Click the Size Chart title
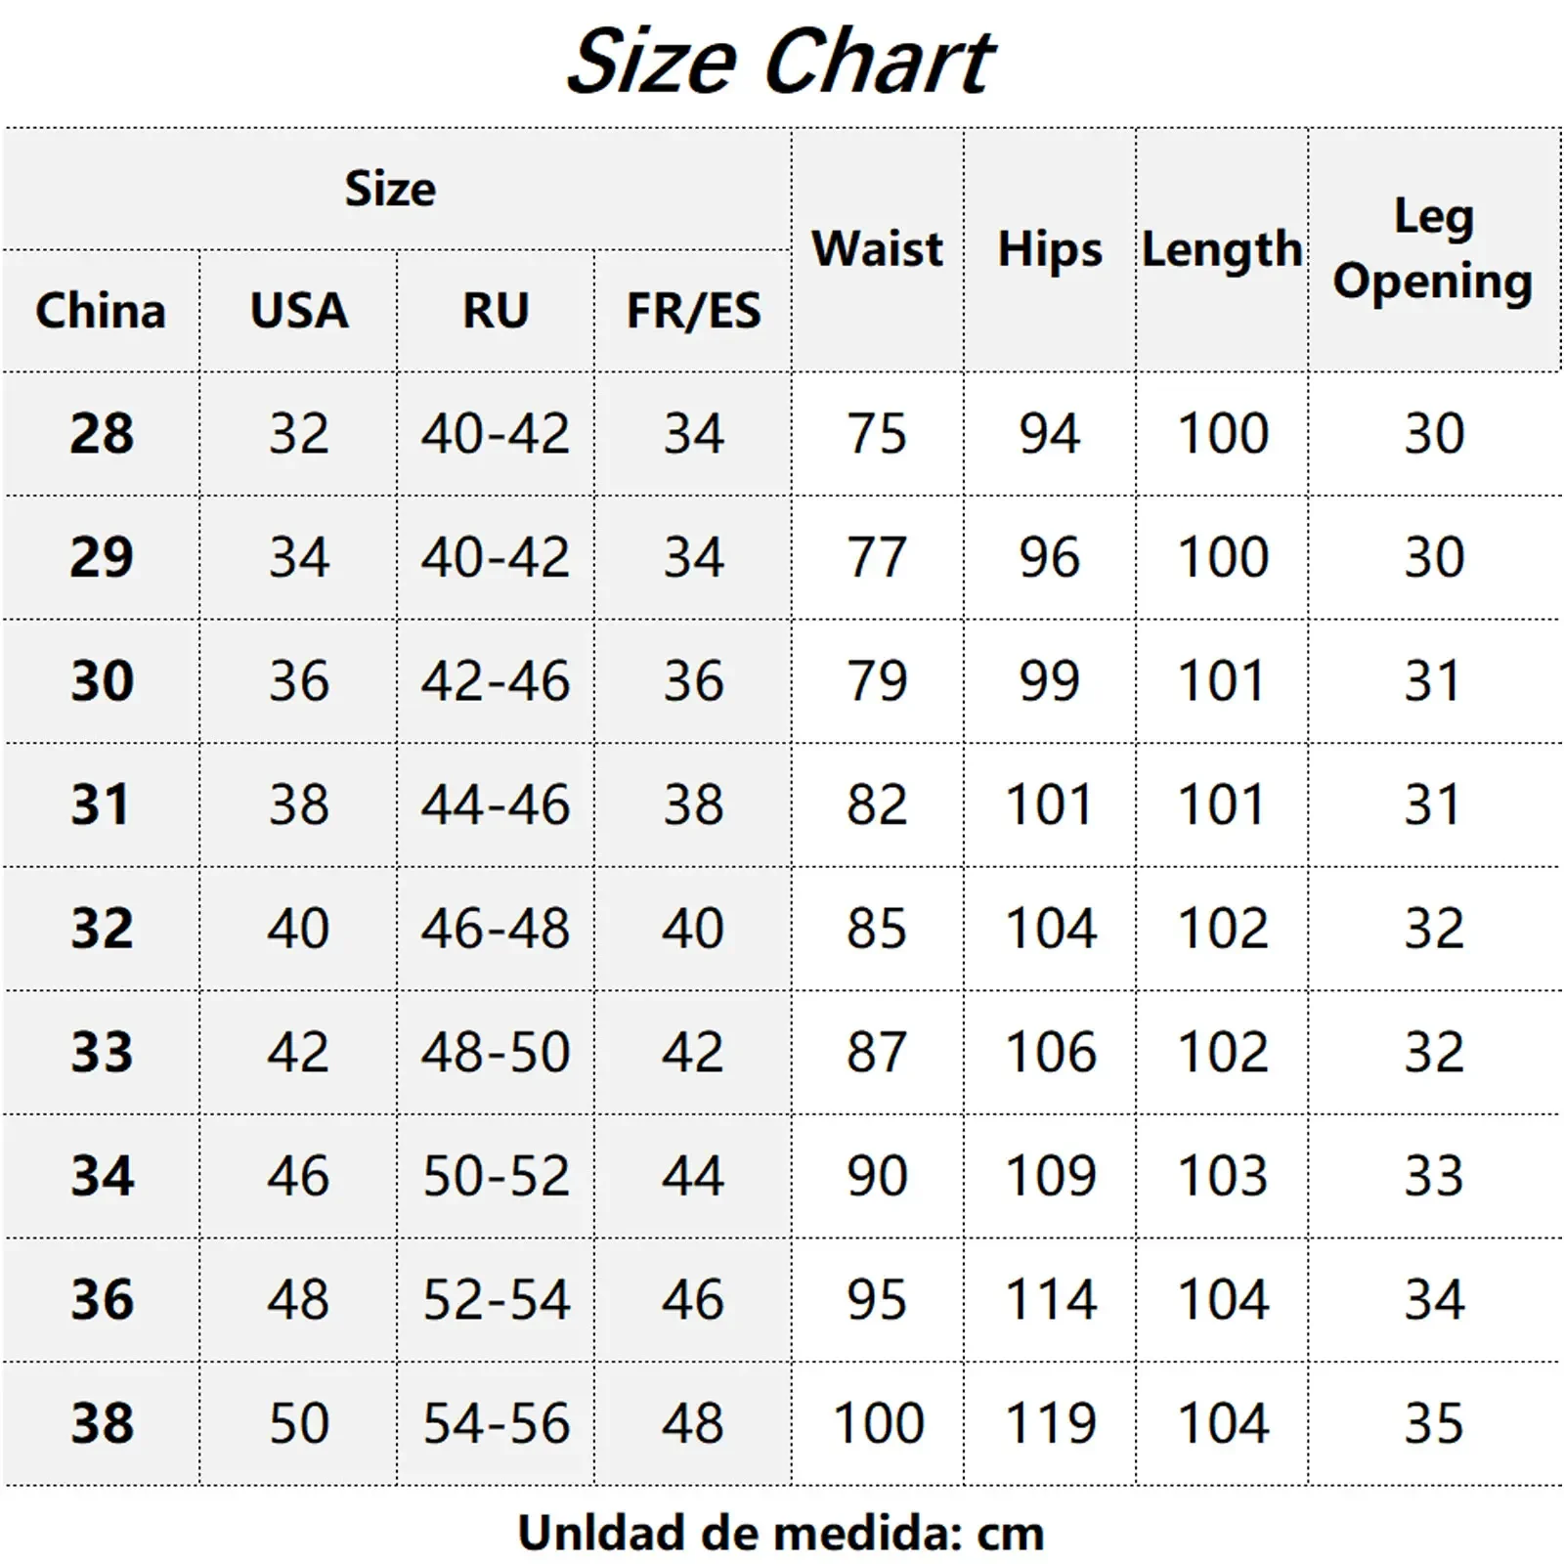 click(780, 63)
